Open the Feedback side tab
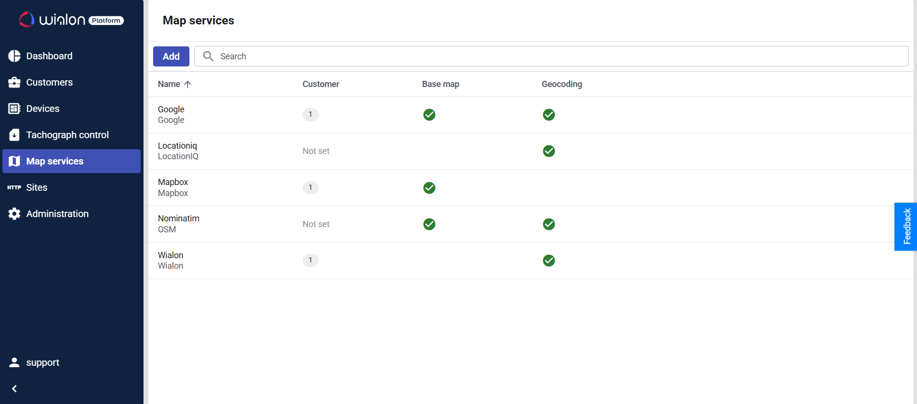 click(x=906, y=226)
